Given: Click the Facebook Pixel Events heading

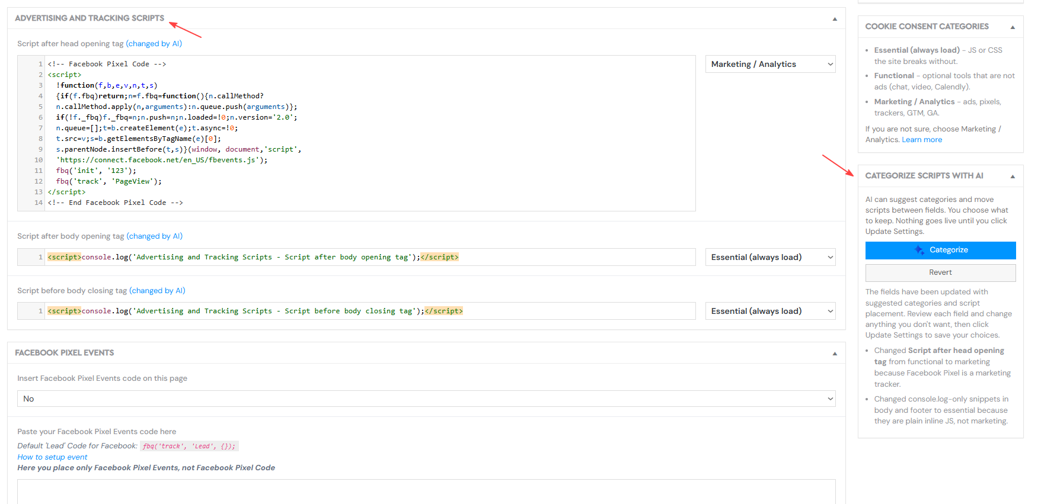Looking at the screenshot, I should click(x=65, y=353).
